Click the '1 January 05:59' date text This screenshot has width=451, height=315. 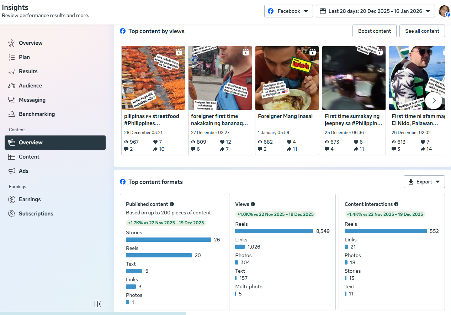274,133
